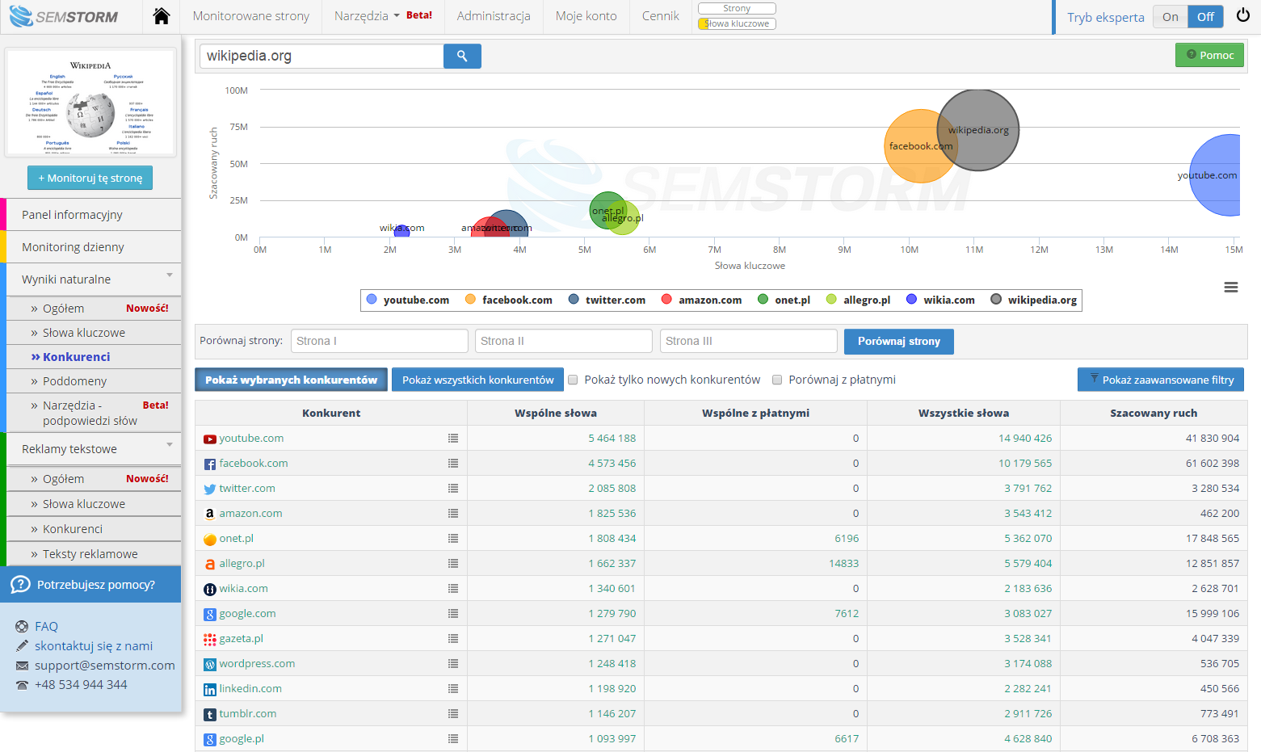Open list icon in google.com row
Screen dimensions: 1261x752
click(x=453, y=614)
